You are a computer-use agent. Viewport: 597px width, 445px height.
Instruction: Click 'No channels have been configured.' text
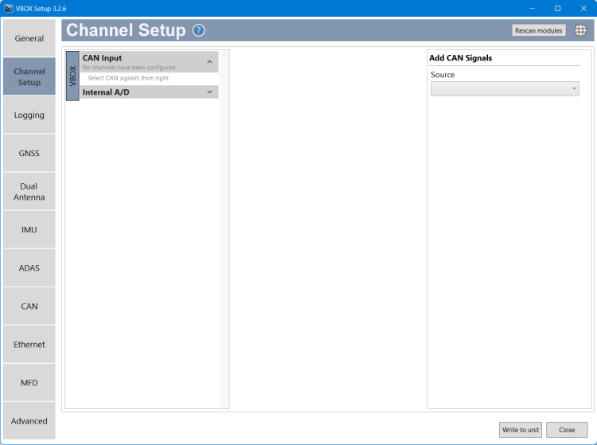130,68
